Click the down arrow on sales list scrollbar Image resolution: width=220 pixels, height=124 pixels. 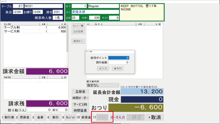click(67, 66)
